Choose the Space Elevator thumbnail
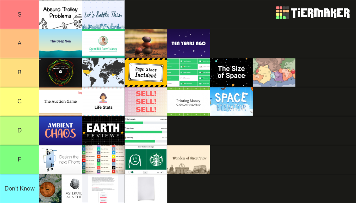The image size is (356, 203). (231, 101)
